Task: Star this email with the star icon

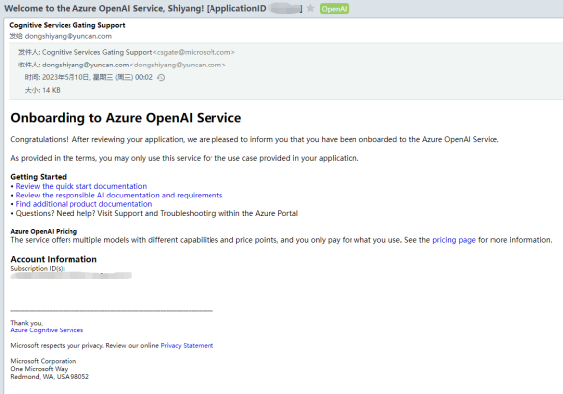Action: [311, 8]
